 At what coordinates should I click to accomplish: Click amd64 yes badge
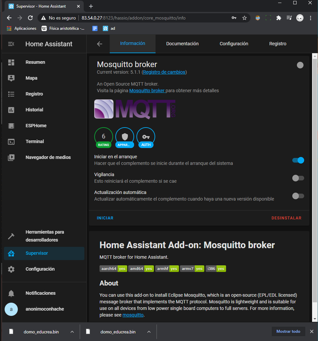(x=141, y=269)
